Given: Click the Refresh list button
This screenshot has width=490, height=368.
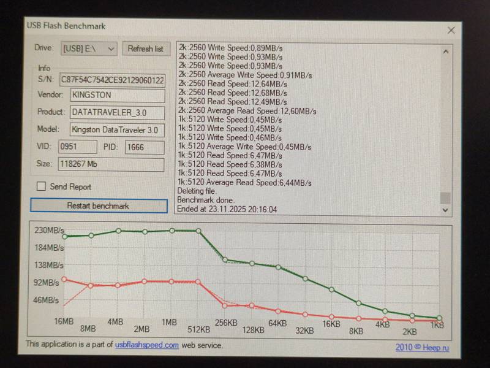Looking at the screenshot, I should pos(145,48).
